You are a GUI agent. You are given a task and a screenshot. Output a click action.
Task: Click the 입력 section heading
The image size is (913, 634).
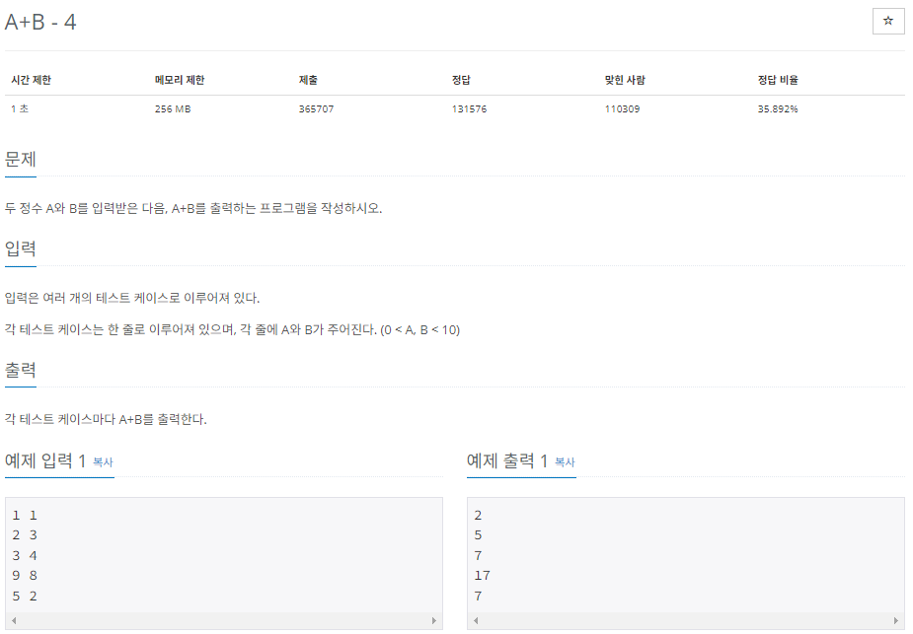coord(21,248)
